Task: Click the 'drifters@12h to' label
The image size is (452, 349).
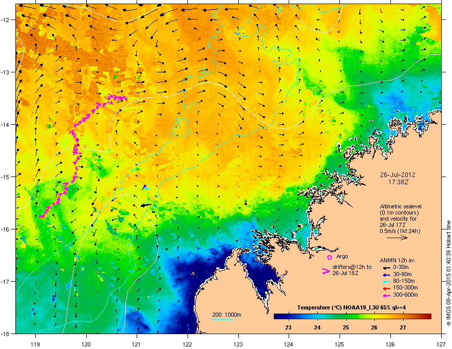Action: coord(352,267)
